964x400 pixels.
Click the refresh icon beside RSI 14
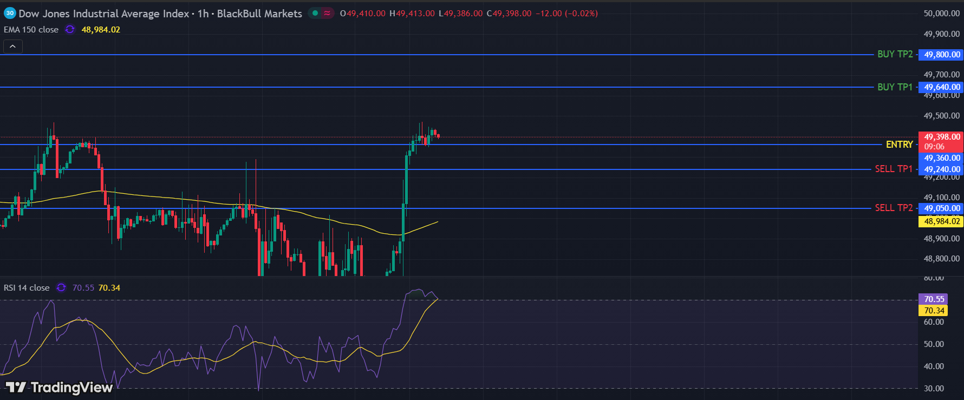coord(61,288)
